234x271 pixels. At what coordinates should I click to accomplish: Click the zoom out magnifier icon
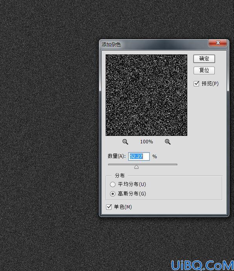point(125,142)
